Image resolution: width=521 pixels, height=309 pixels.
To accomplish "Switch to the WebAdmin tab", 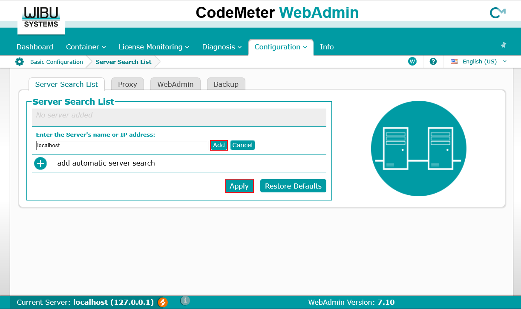I will pos(176,84).
